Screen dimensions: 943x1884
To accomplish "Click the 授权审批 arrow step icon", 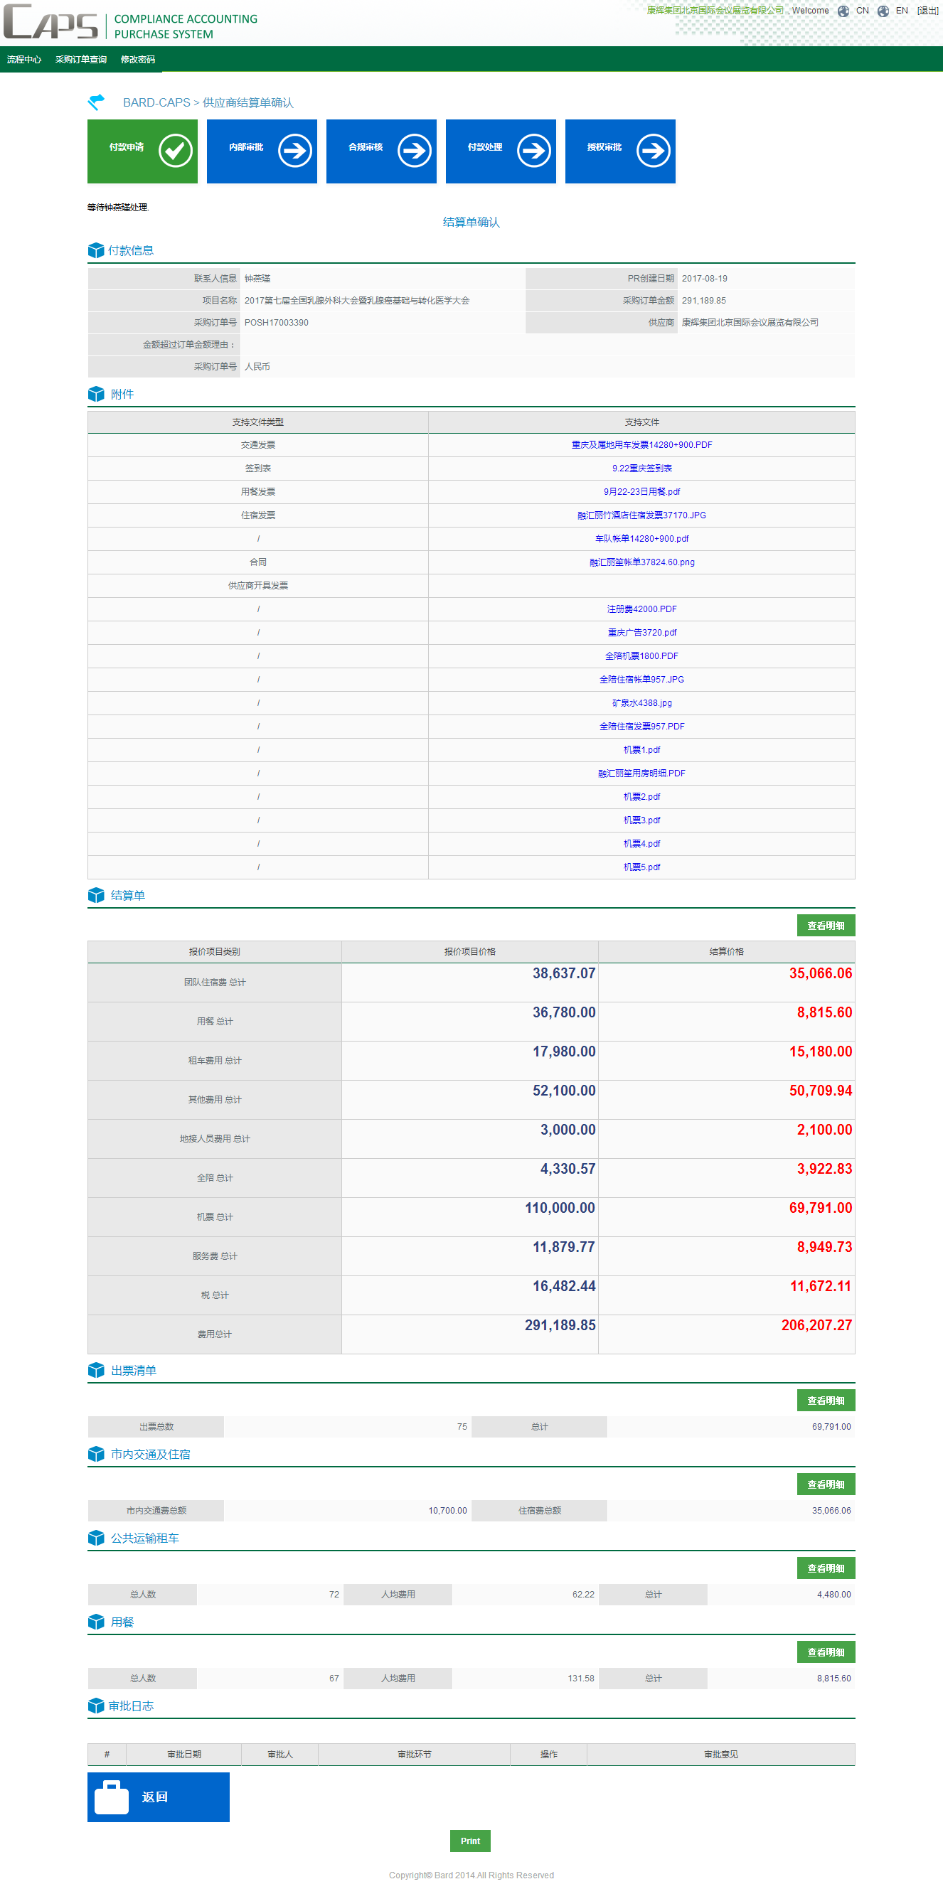I will 654,151.
